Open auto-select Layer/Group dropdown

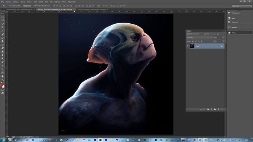click(27, 6)
